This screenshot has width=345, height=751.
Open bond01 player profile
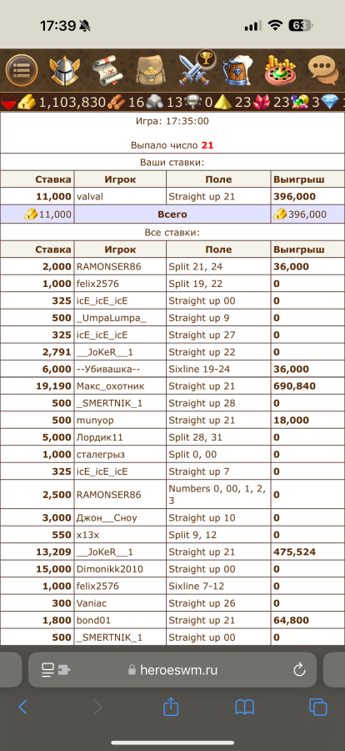tap(93, 620)
